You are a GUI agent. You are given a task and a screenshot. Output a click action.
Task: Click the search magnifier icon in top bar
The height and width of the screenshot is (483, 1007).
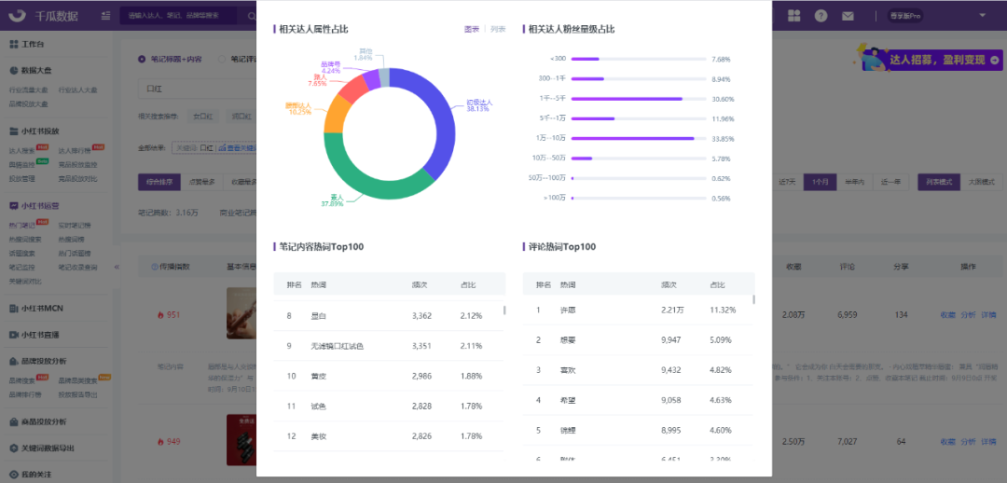[252, 16]
